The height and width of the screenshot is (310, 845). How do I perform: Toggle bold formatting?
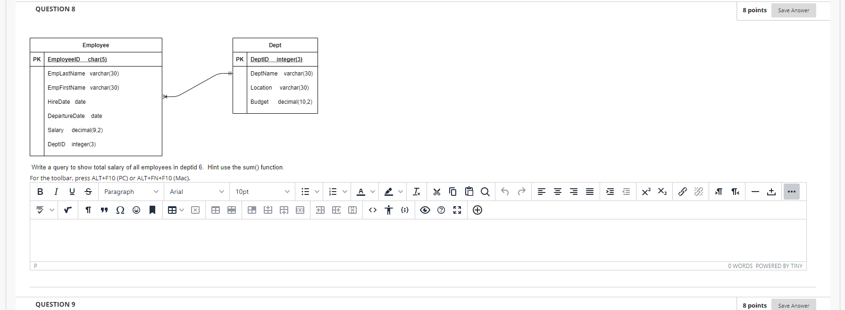coord(40,192)
